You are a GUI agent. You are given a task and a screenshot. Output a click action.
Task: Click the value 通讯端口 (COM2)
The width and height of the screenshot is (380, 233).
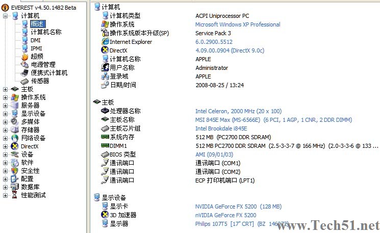[x=218, y=172]
